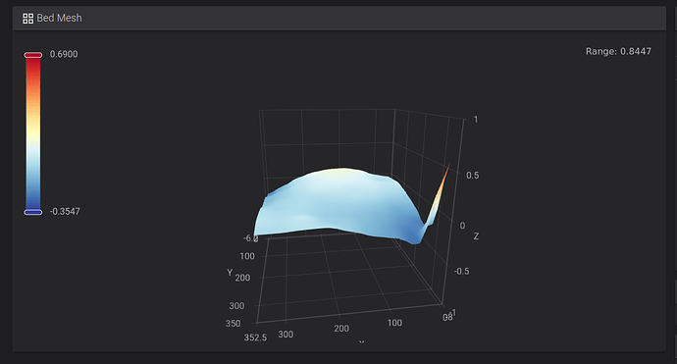677x364 pixels.
Task: Click the 0.6900 maximum scale value
Action: pos(64,54)
